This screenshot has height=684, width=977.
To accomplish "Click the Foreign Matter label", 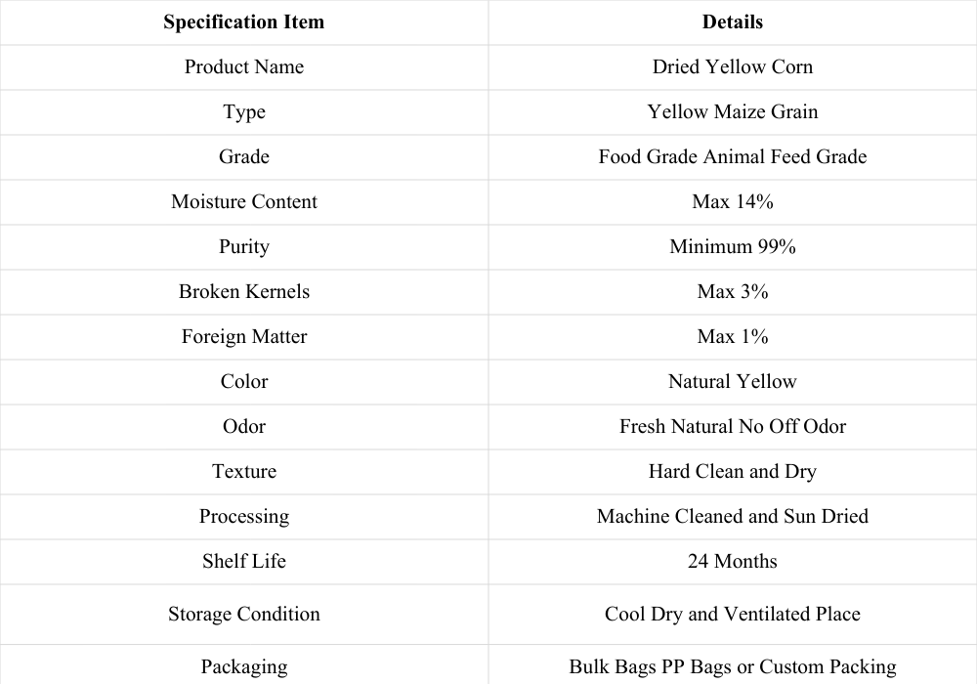I will [243, 336].
